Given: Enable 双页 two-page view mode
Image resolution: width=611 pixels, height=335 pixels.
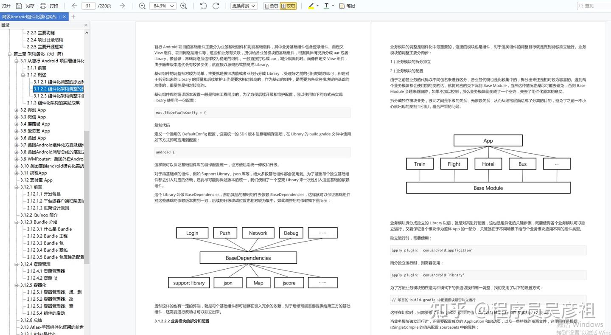Looking at the screenshot, I should [289, 6].
